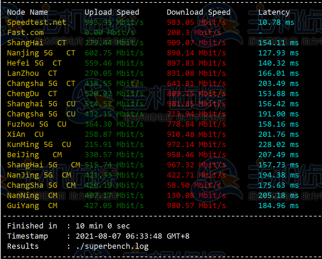This screenshot has height=259, width=322.
Task: Click the Upload Speed column header
Action: click(x=112, y=12)
